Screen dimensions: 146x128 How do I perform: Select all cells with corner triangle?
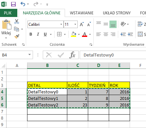click(x=3, y=66)
